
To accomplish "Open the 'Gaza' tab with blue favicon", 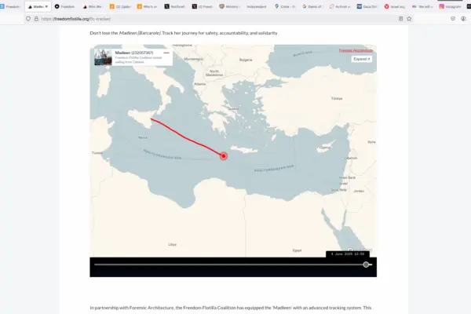I will [367, 6].
